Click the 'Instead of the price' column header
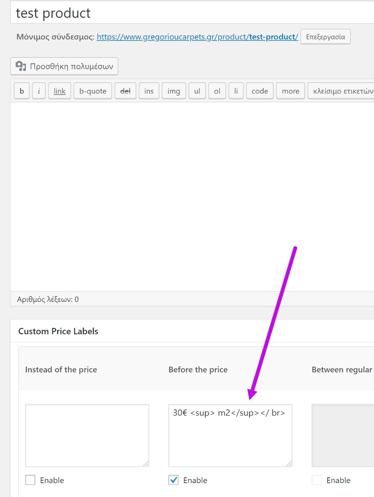 pos(61,369)
